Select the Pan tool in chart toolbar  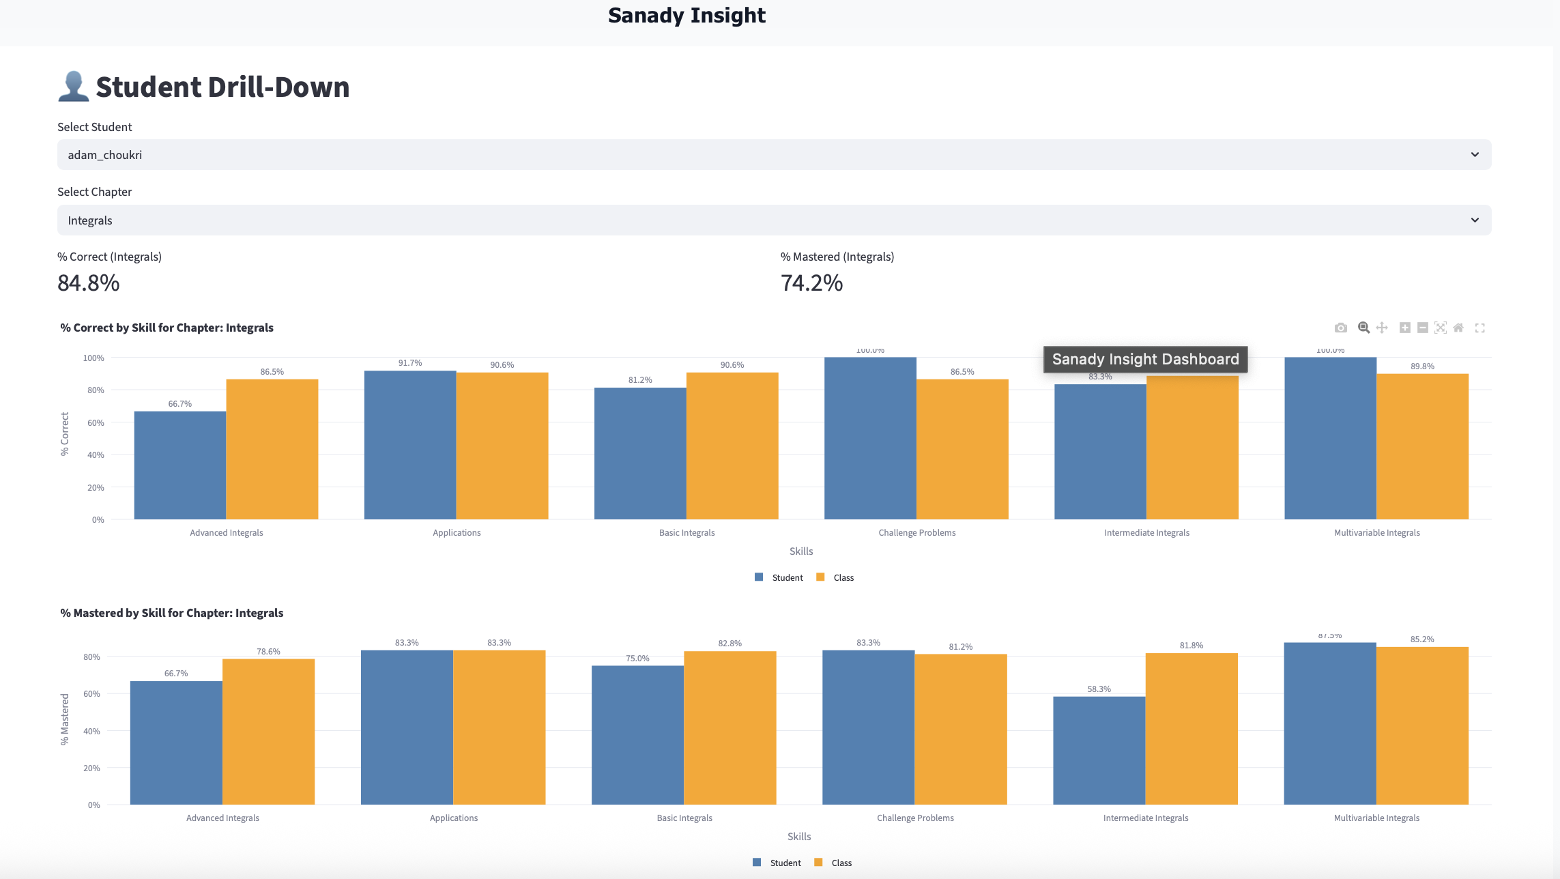point(1382,328)
